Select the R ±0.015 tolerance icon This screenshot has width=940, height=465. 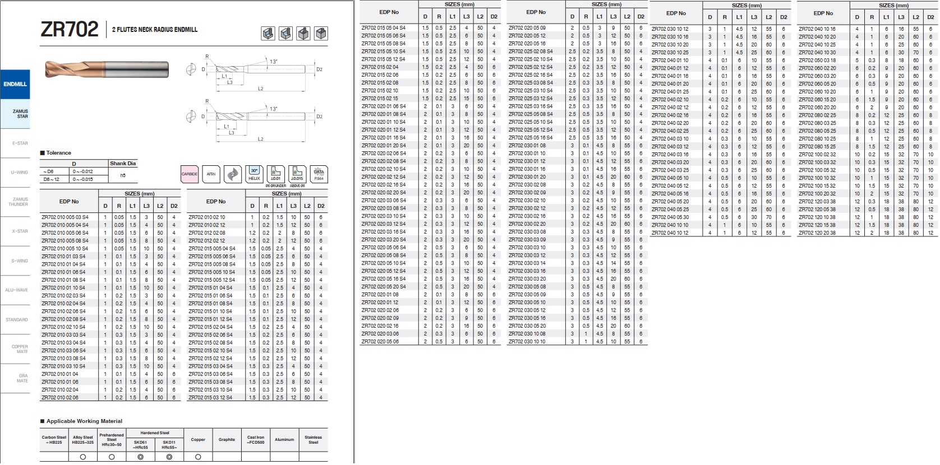coord(297,174)
